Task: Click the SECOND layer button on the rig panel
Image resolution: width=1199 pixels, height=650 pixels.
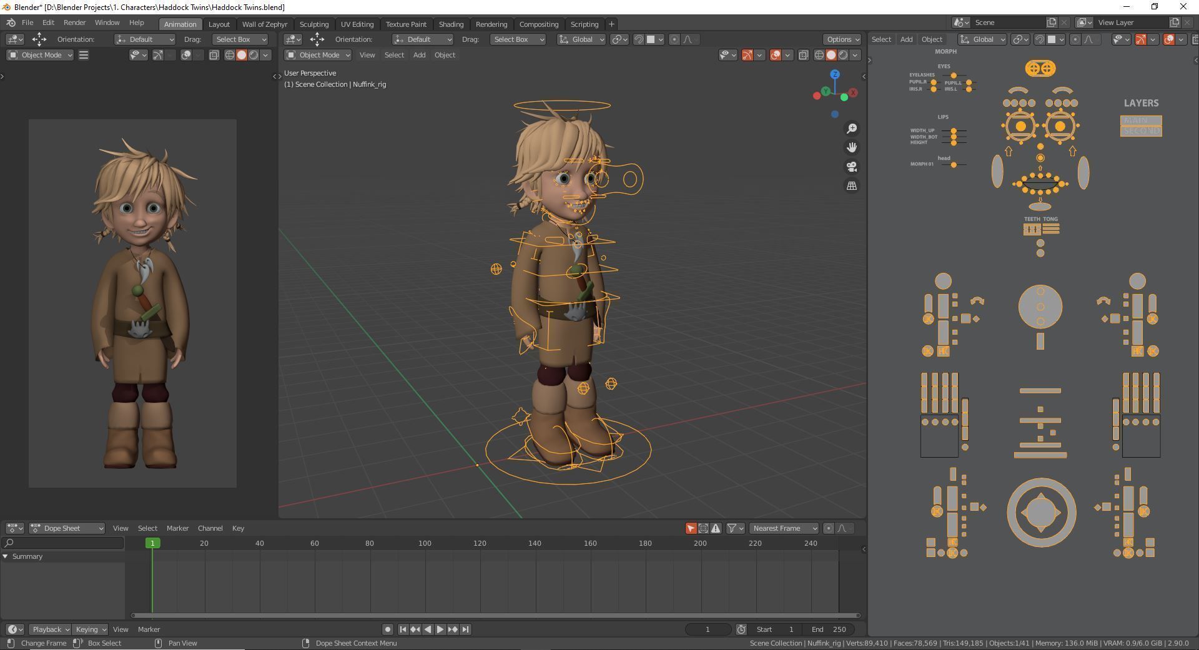Action: tap(1141, 130)
